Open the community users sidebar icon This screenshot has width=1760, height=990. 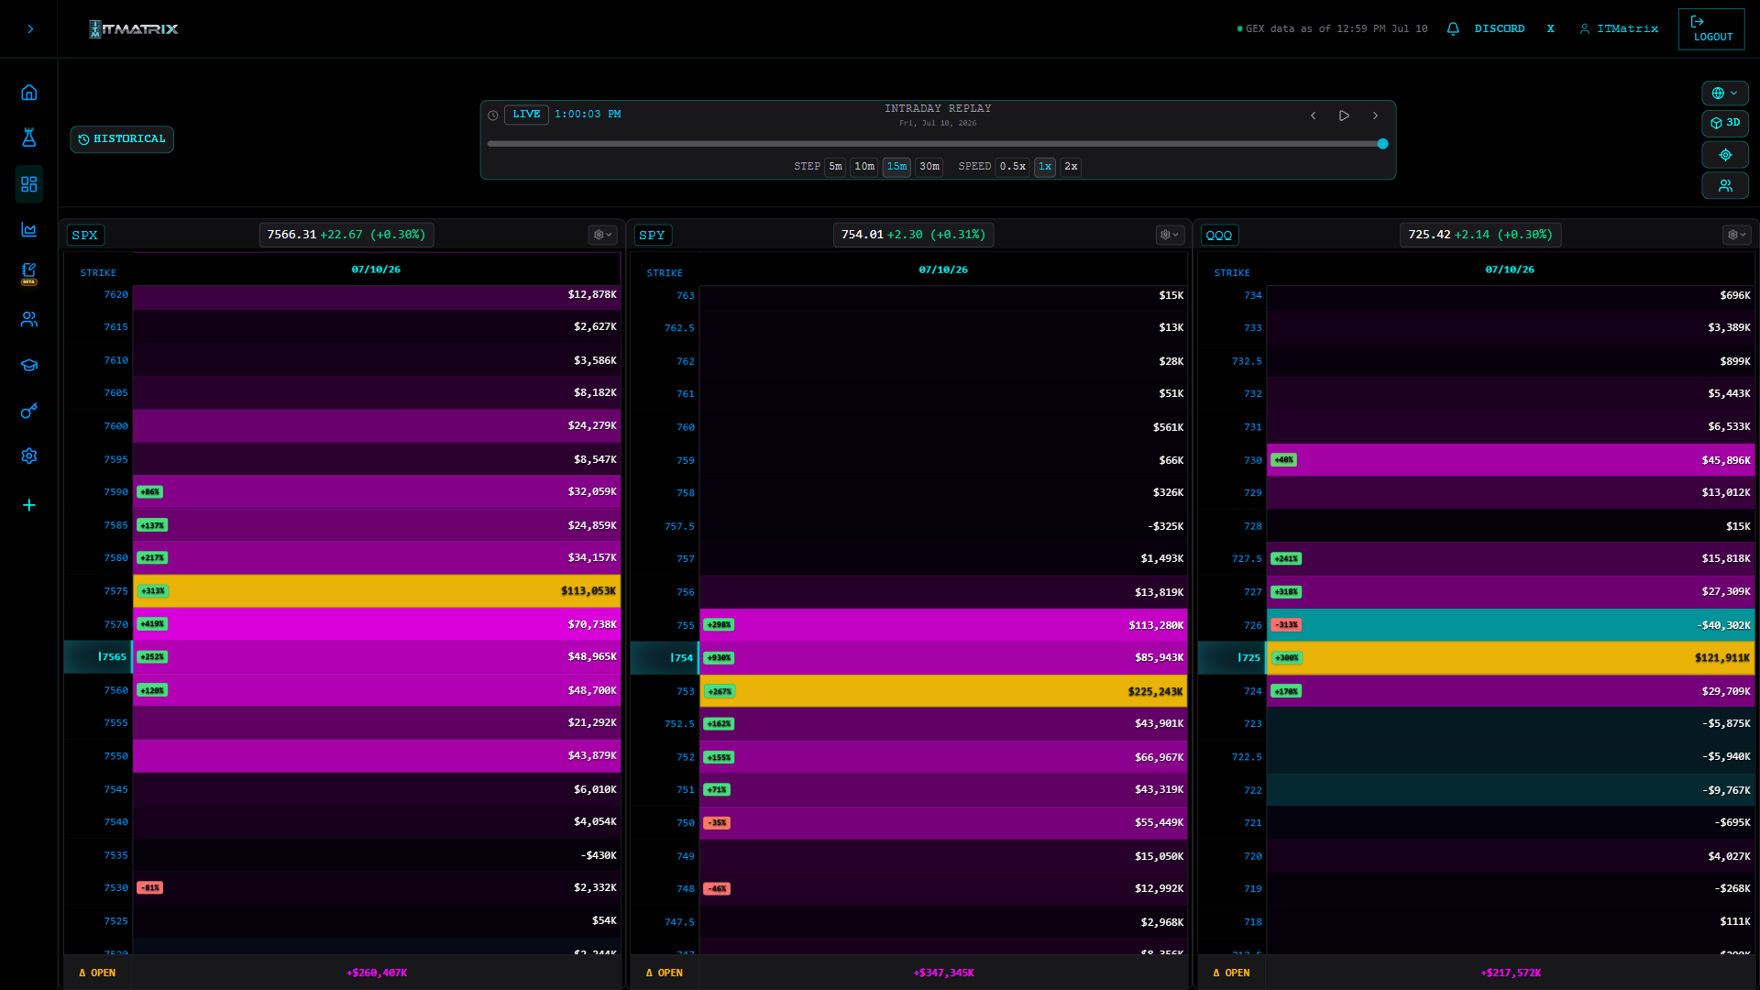coord(29,319)
